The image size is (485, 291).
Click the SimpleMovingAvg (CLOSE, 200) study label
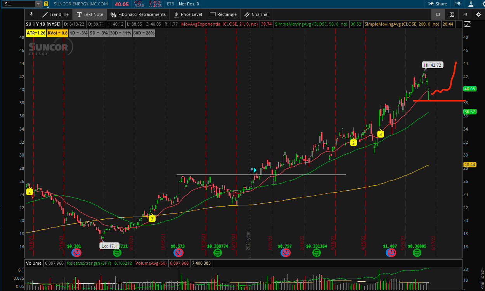[x=402, y=24]
